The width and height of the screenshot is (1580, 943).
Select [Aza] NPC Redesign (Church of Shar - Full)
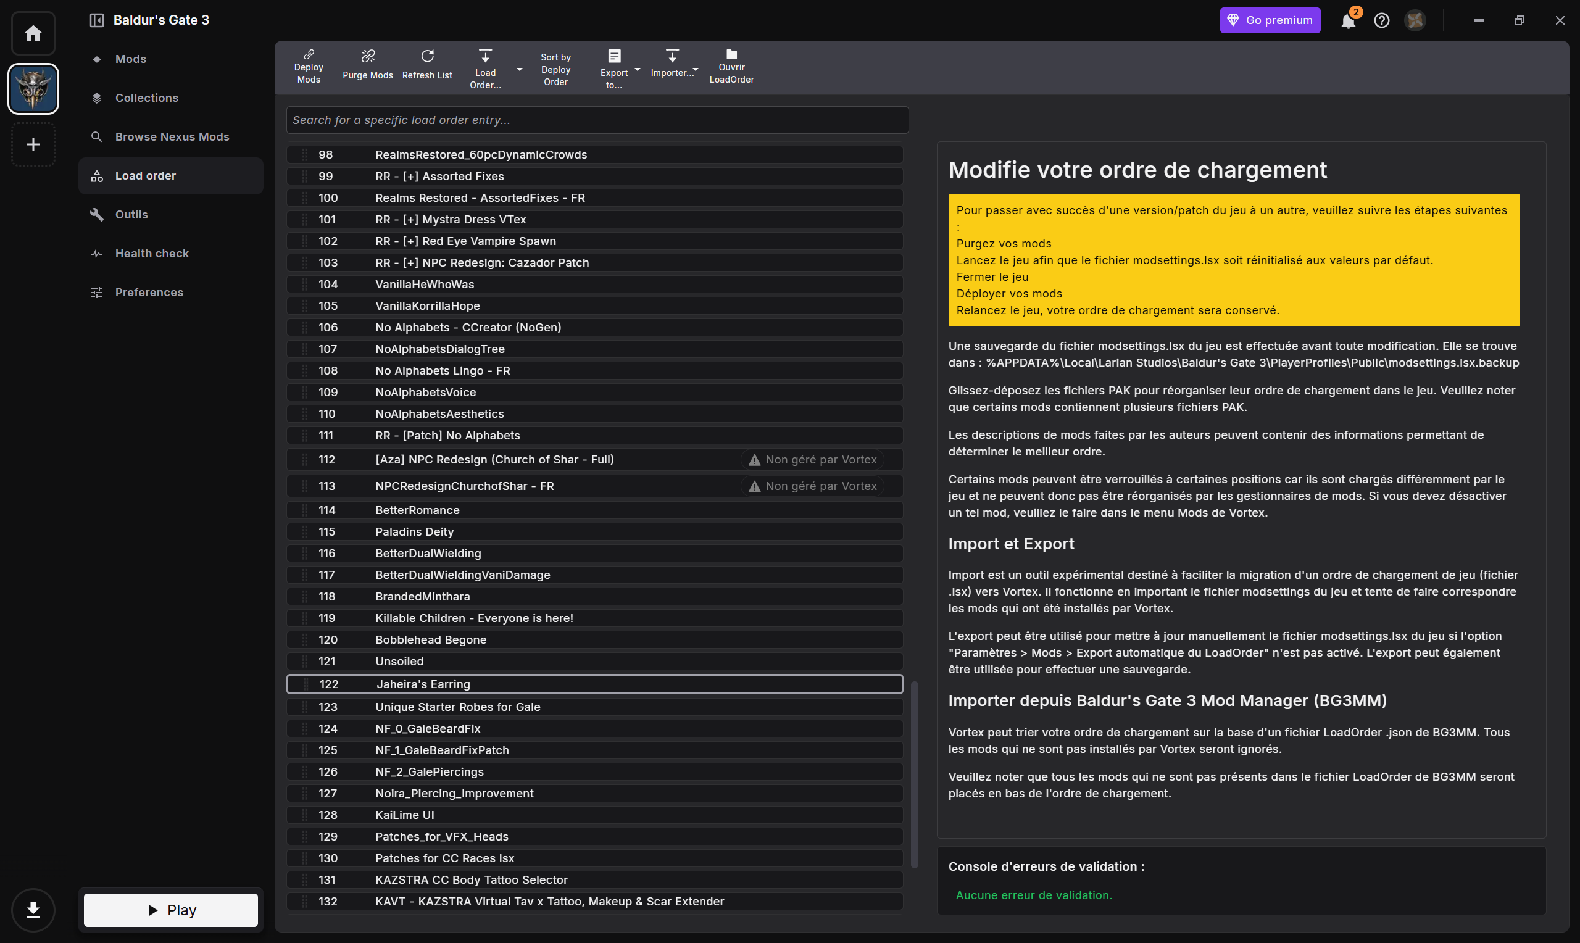(x=594, y=459)
